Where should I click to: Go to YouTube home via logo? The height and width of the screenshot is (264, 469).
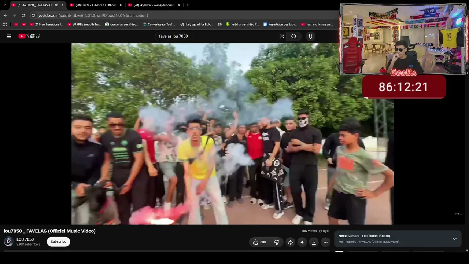(x=29, y=36)
